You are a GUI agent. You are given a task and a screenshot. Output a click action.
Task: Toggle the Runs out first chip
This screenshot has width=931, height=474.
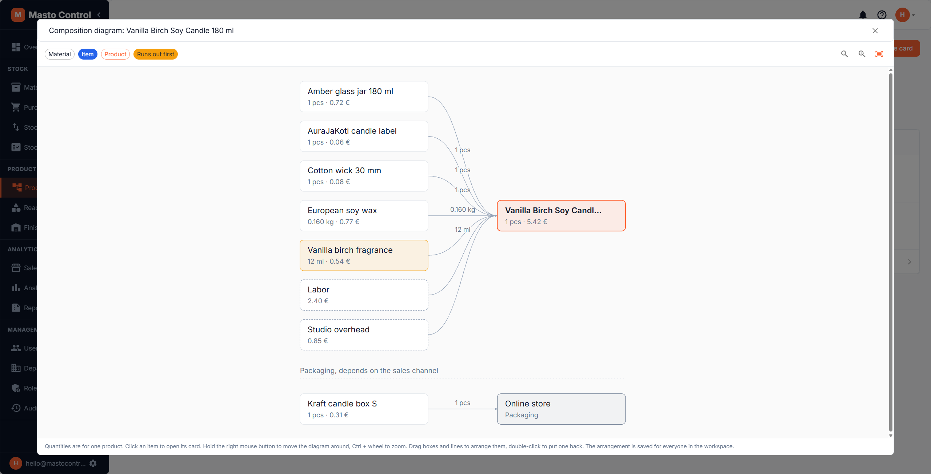point(156,54)
